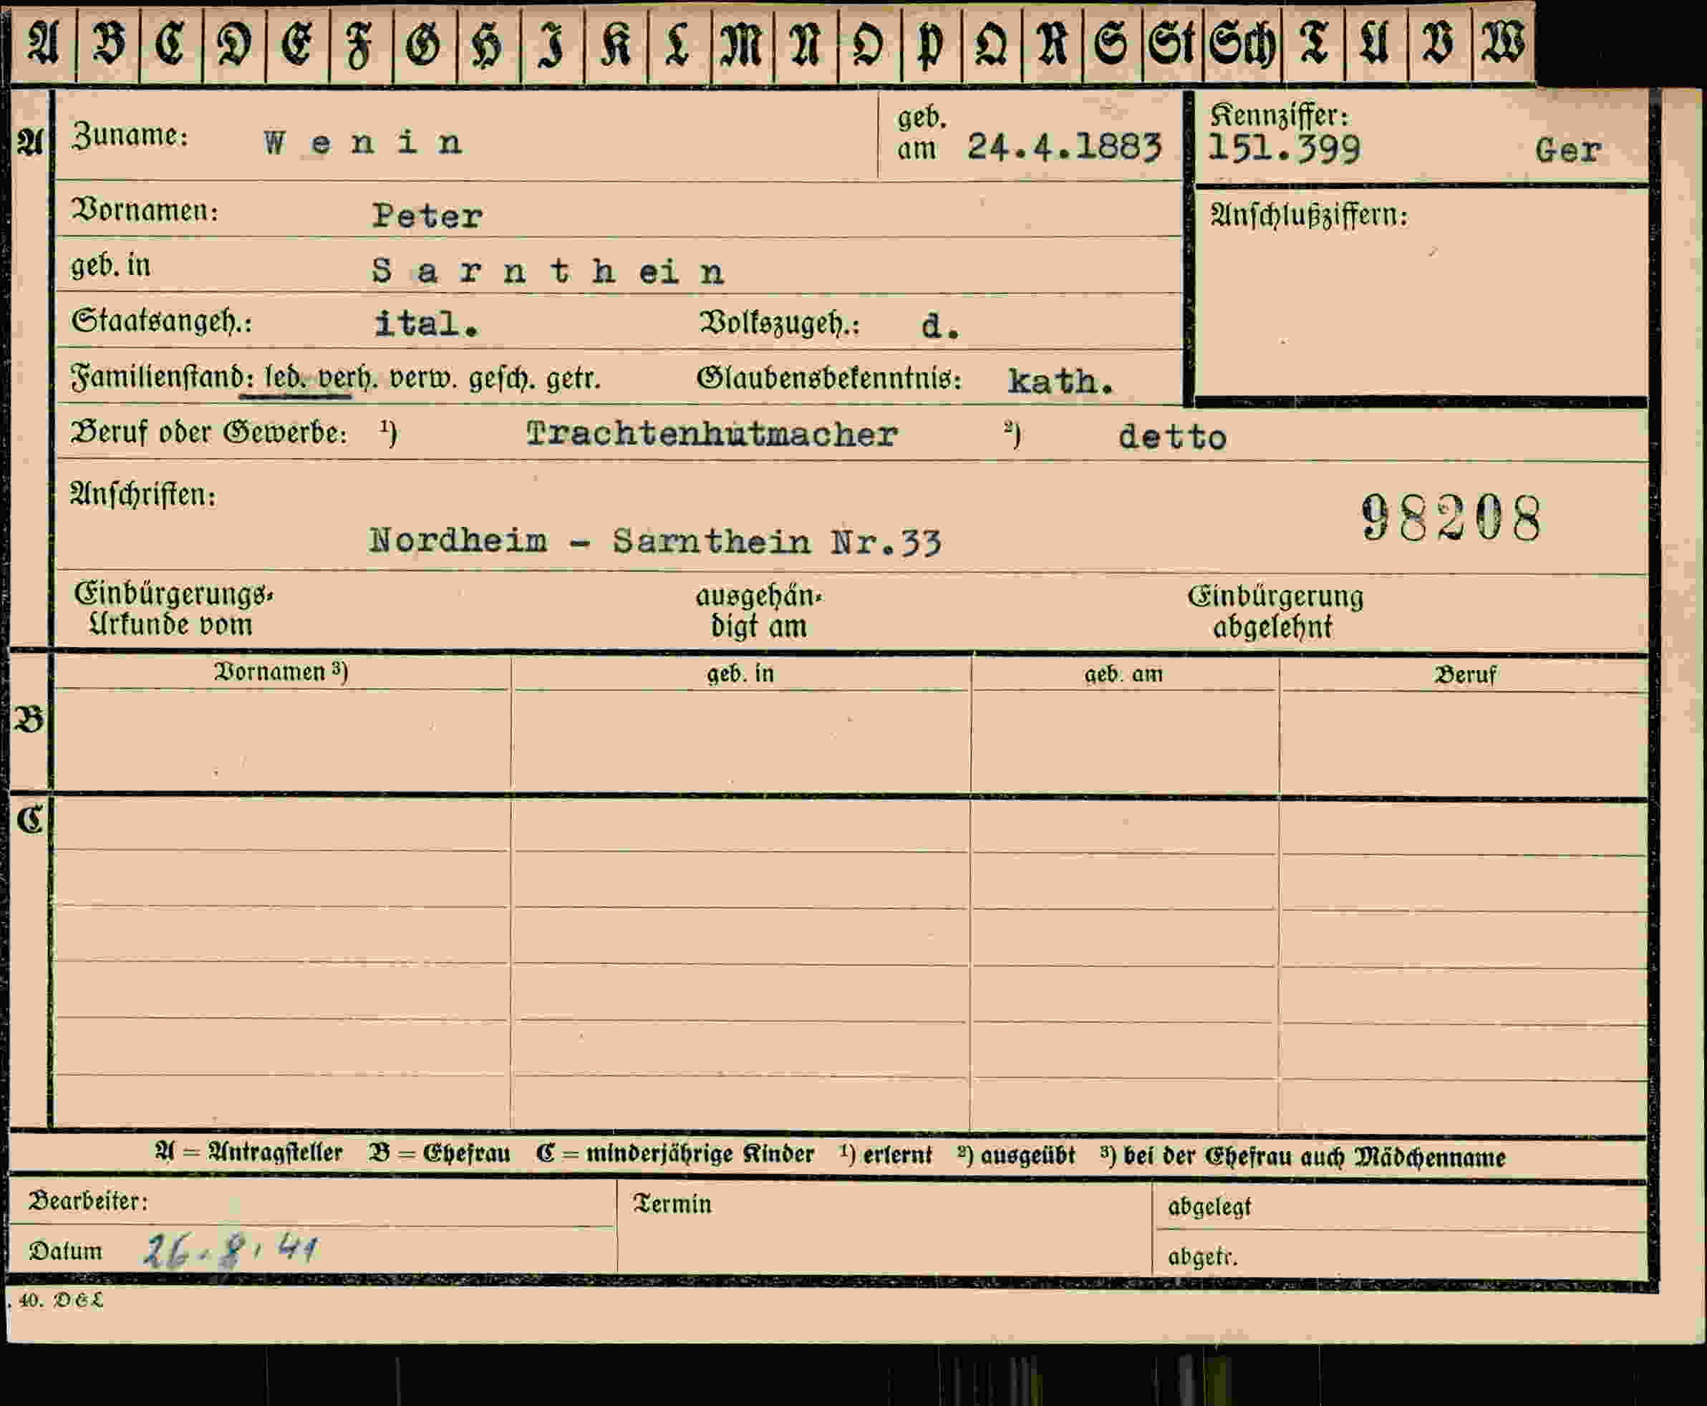The height and width of the screenshot is (1406, 1707).
Task: Click the 'Kennziffer:' label
Action: point(1280,116)
